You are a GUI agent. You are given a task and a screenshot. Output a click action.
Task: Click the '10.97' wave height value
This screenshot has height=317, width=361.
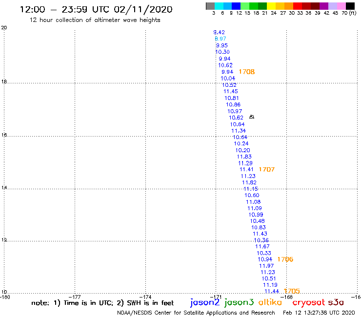[x=235, y=111]
